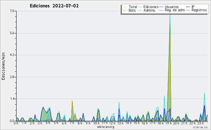Image resolution: width=211 pixels, height=130 pixels.
Task: Click the '12 h' x-axis label
Action: click(x=112, y=123)
